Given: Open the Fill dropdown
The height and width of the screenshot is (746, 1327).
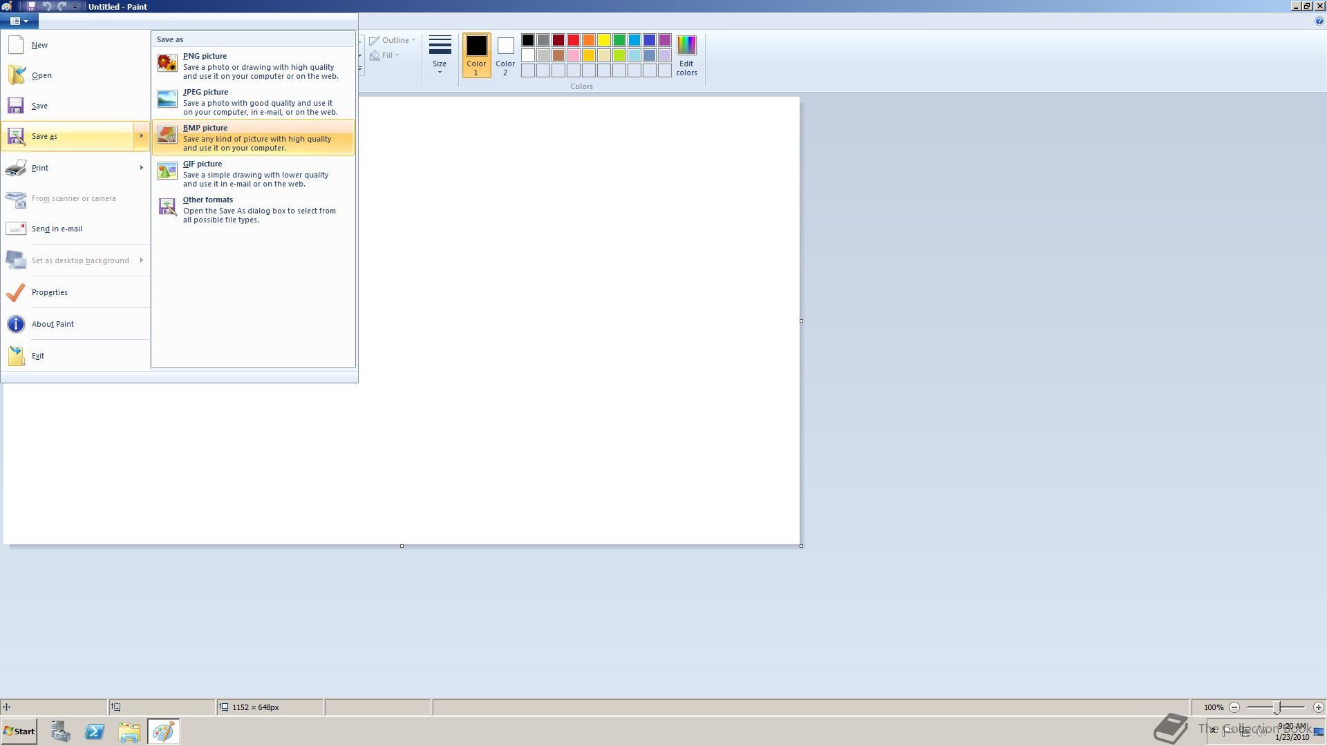Looking at the screenshot, I should pyautogui.click(x=384, y=55).
